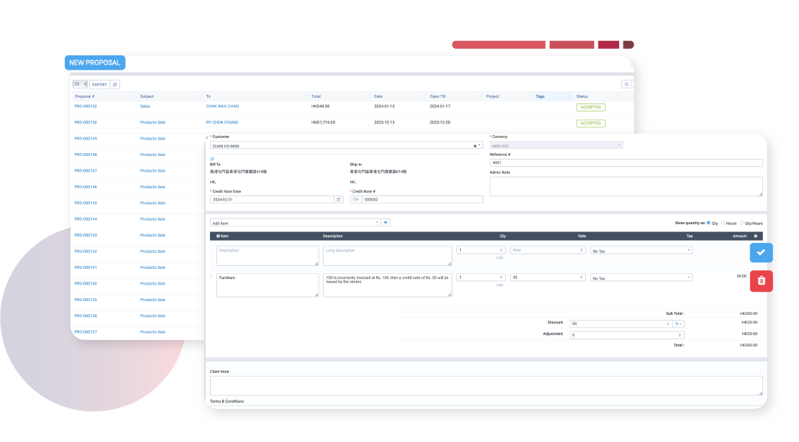Click the plus icon beside Add Item
The height and width of the screenshot is (442, 799).
point(385,223)
